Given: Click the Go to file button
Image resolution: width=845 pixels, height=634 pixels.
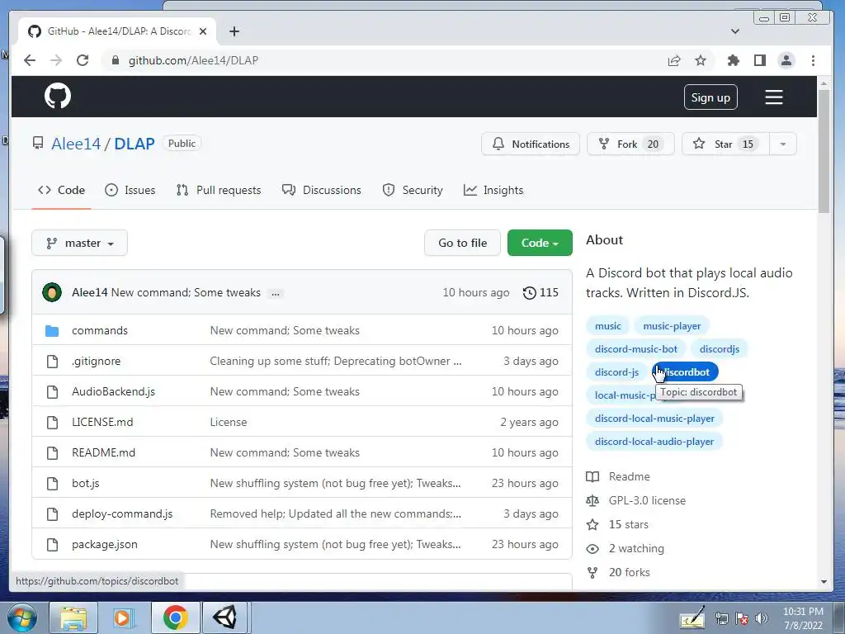Looking at the screenshot, I should 462,243.
